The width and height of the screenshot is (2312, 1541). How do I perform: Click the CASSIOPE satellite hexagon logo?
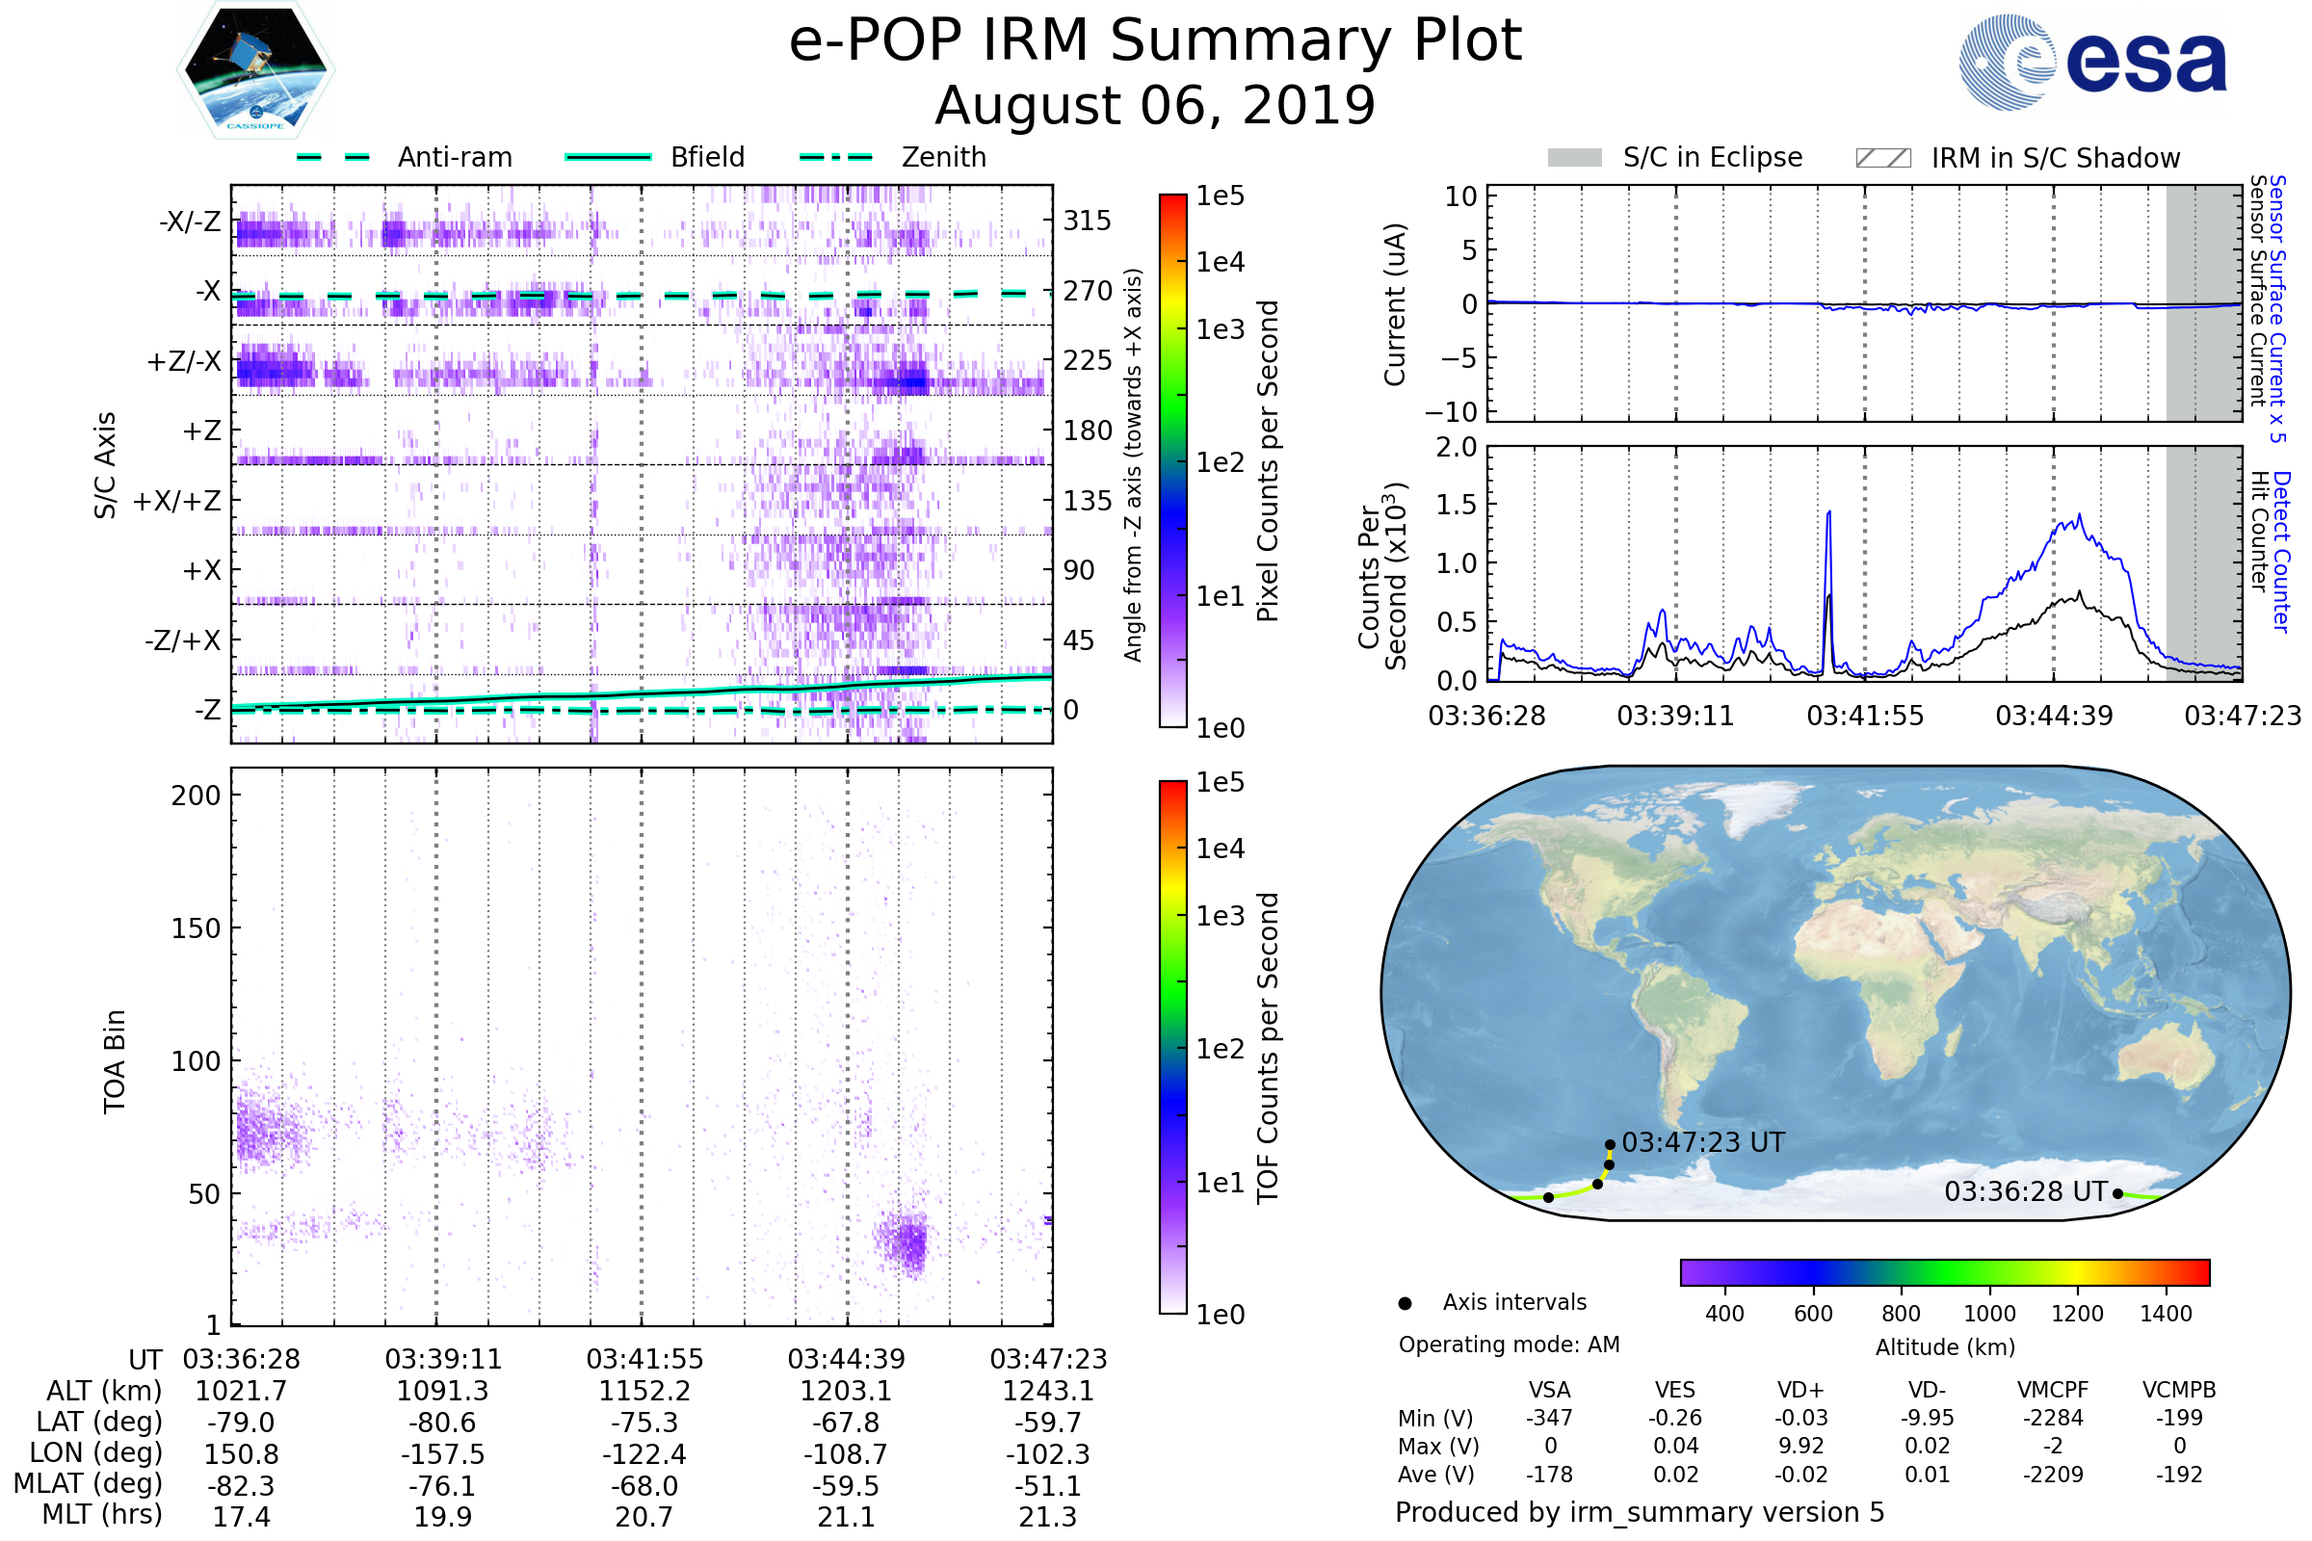(255, 70)
